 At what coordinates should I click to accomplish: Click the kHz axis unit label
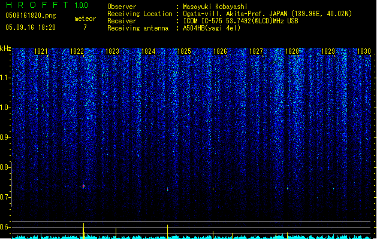coord(5,48)
